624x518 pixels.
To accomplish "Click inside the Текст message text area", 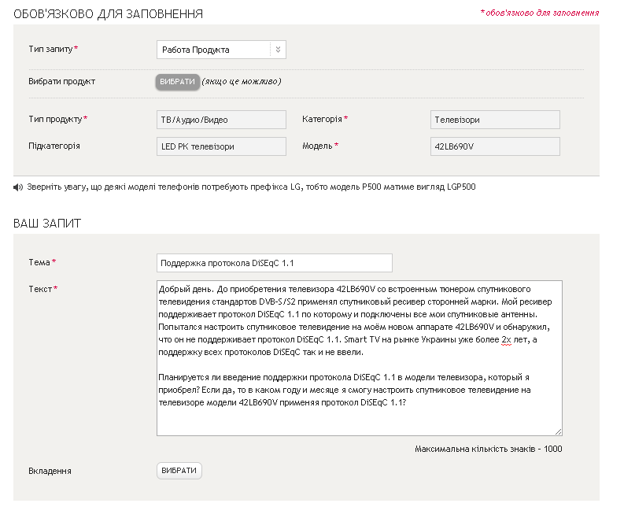I will point(359,394).
